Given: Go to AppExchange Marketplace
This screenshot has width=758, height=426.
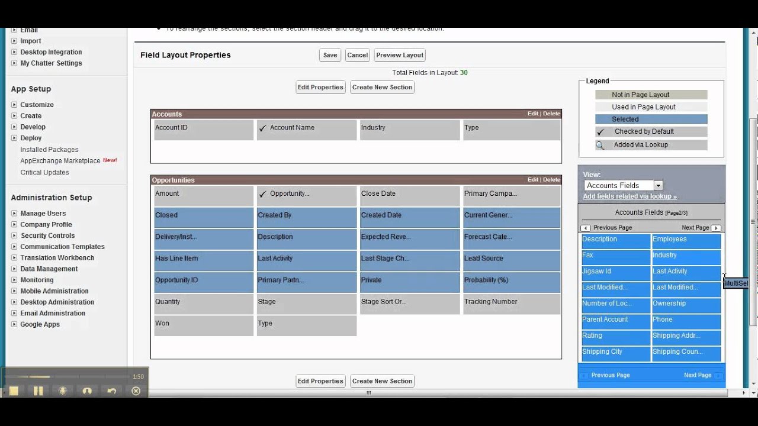Looking at the screenshot, I should pos(60,161).
